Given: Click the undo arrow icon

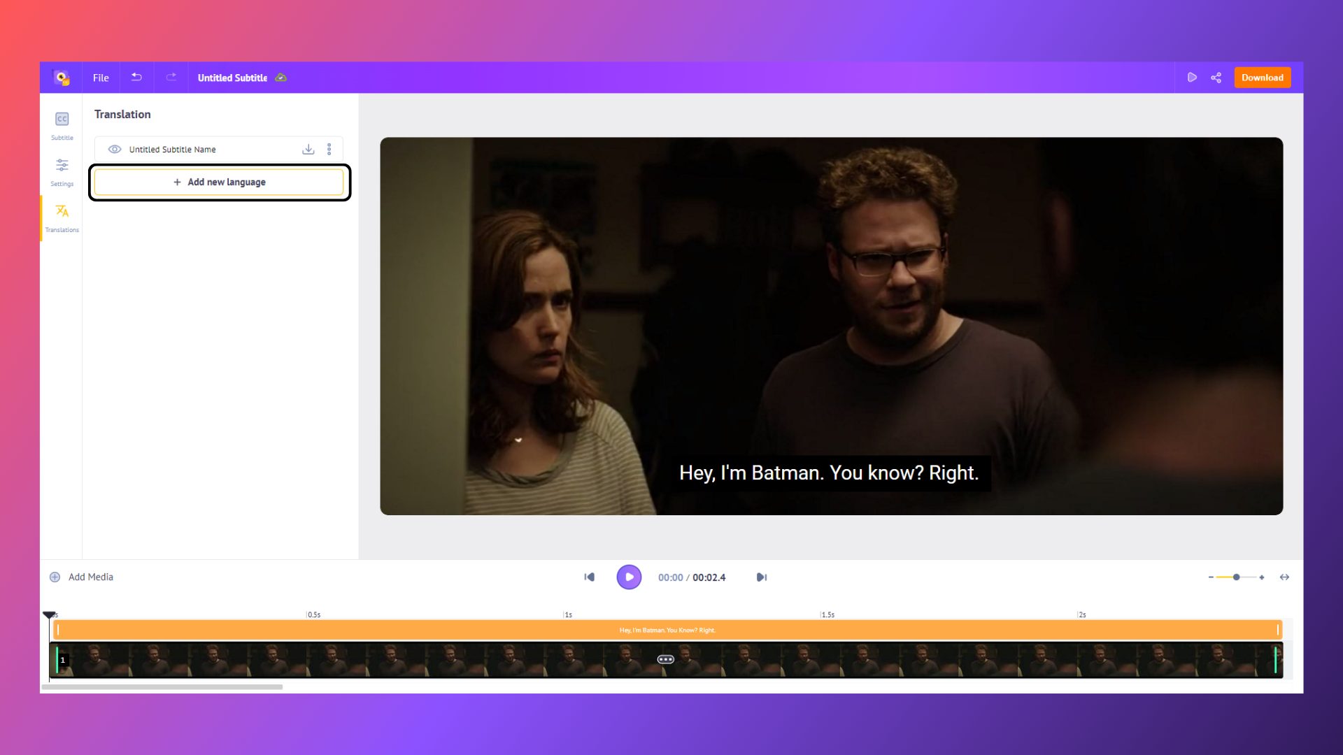Looking at the screenshot, I should (x=136, y=78).
